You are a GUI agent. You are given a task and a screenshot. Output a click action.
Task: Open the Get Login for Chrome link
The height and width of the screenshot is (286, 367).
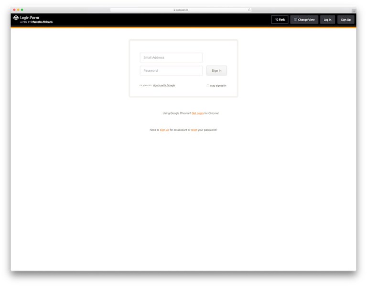point(197,114)
